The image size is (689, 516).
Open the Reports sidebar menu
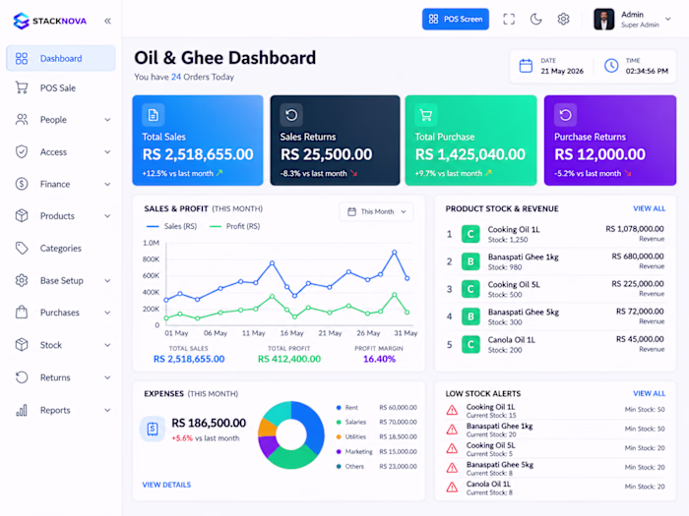point(61,410)
